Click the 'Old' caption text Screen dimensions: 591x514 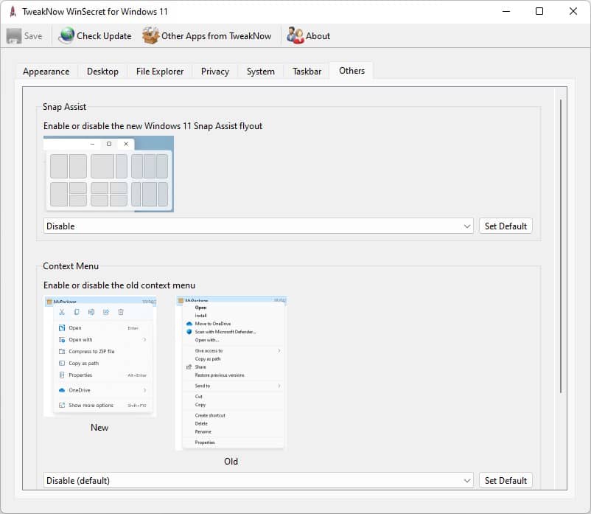point(231,461)
